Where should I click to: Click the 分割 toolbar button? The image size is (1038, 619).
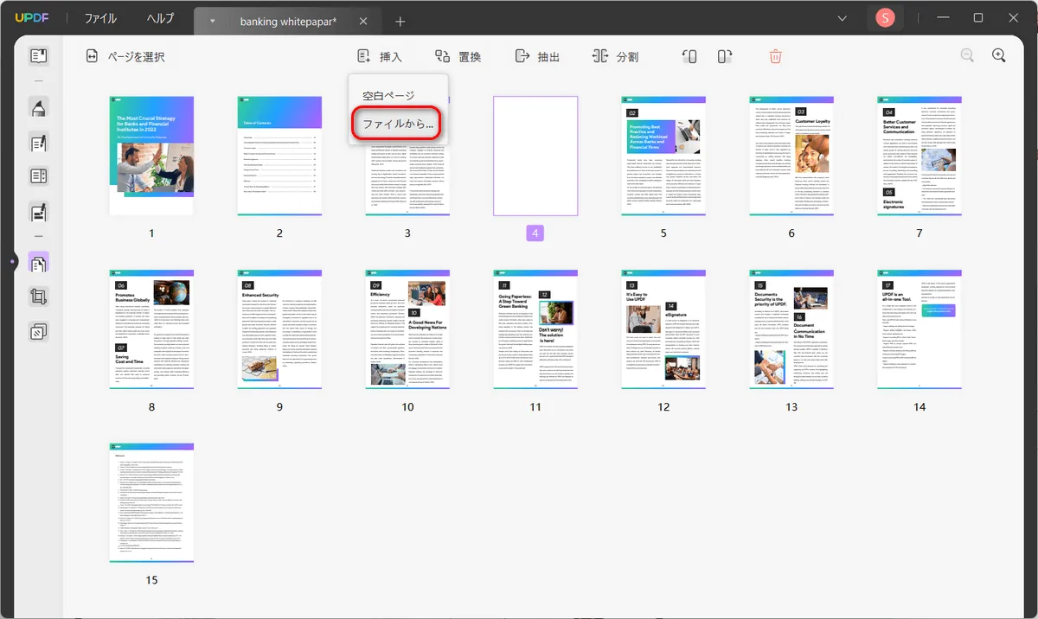pos(615,57)
